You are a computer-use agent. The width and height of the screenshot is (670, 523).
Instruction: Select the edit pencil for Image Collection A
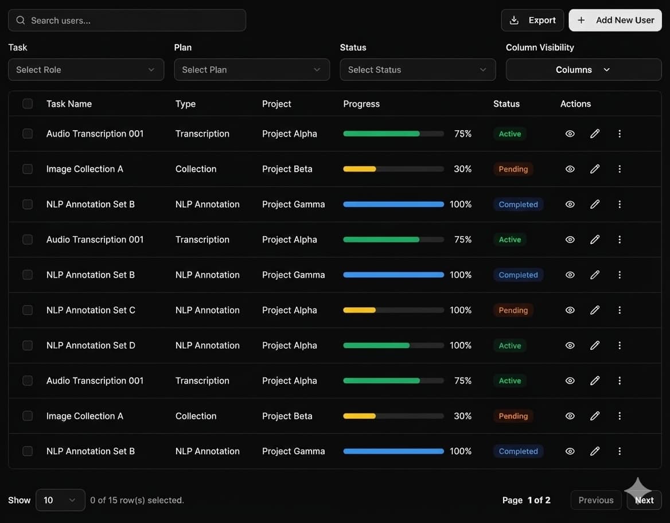point(594,169)
